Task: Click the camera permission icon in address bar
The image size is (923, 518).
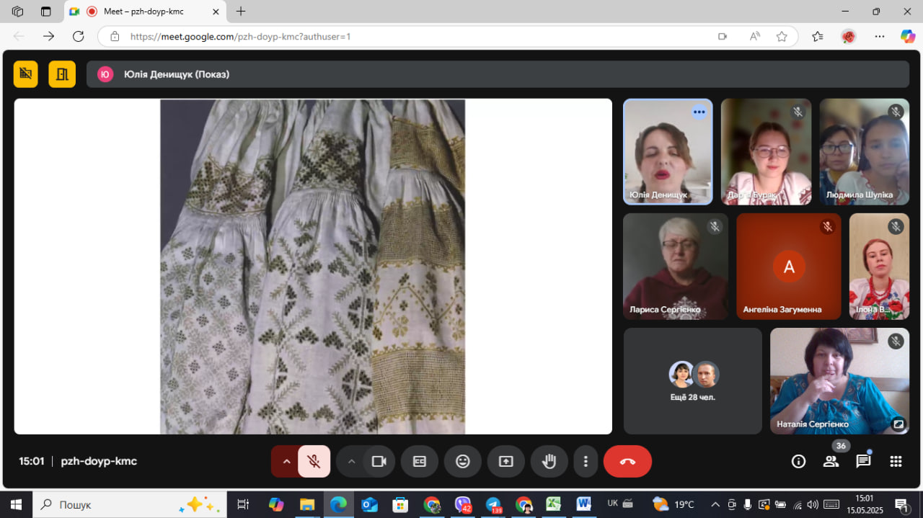Action: (x=723, y=36)
